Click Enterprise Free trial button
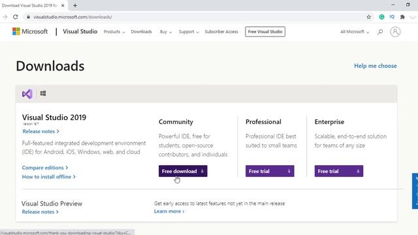 coord(339,171)
